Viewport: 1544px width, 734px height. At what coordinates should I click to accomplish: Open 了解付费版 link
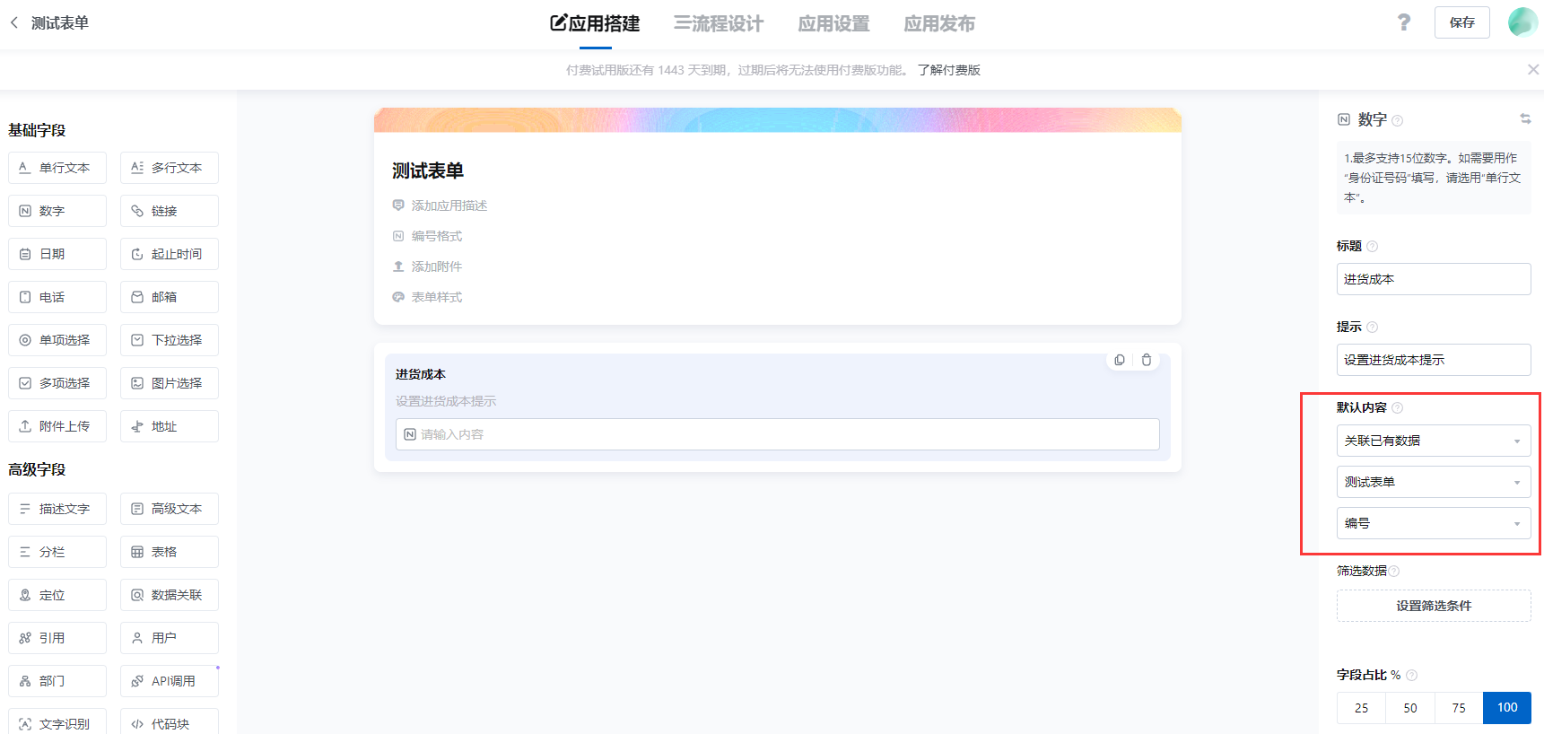(x=949, y=70)
